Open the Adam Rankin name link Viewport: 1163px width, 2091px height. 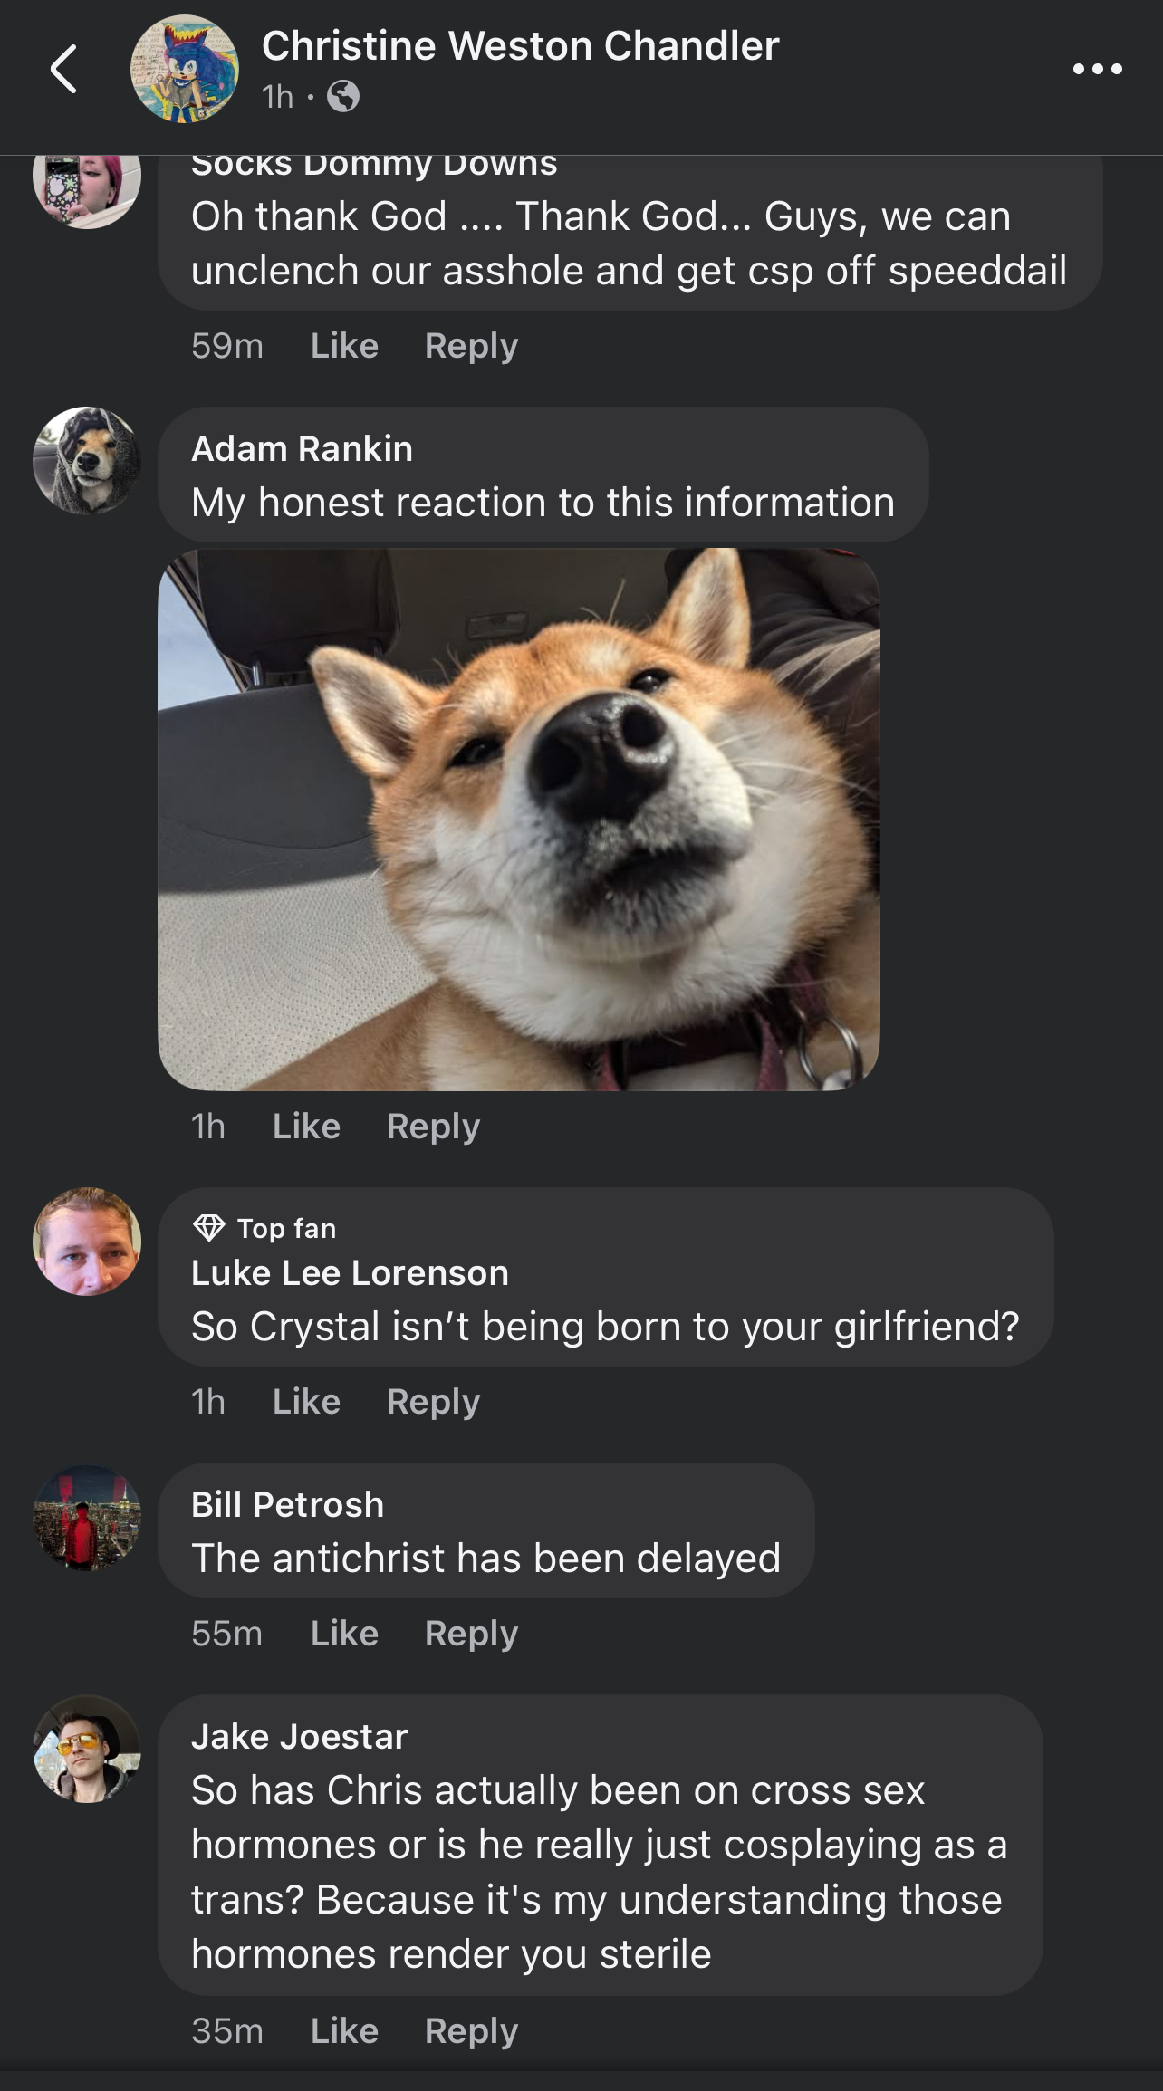pos(302,448)
